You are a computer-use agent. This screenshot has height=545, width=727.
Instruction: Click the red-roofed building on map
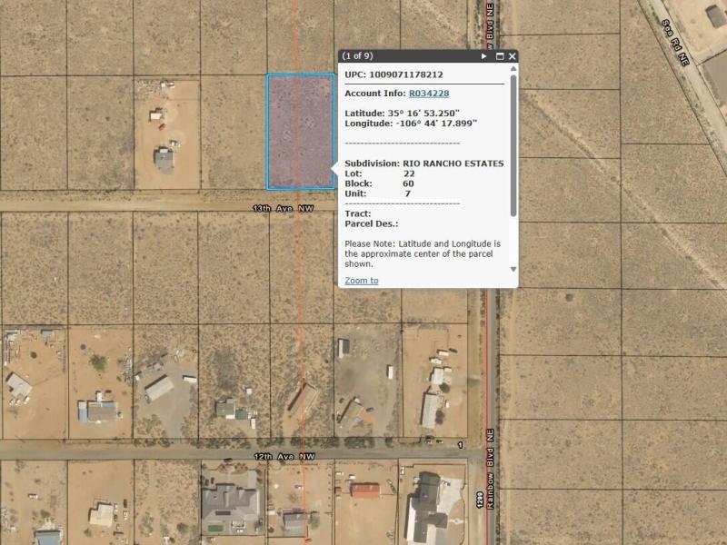click(364, 490)
